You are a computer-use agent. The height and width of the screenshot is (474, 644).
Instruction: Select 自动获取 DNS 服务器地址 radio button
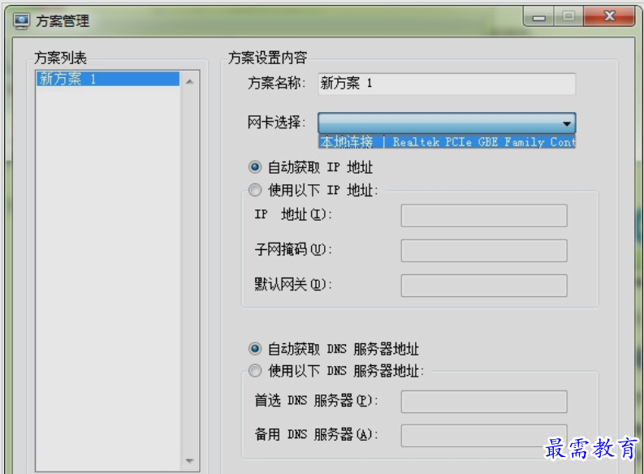[x=255, y=349]
